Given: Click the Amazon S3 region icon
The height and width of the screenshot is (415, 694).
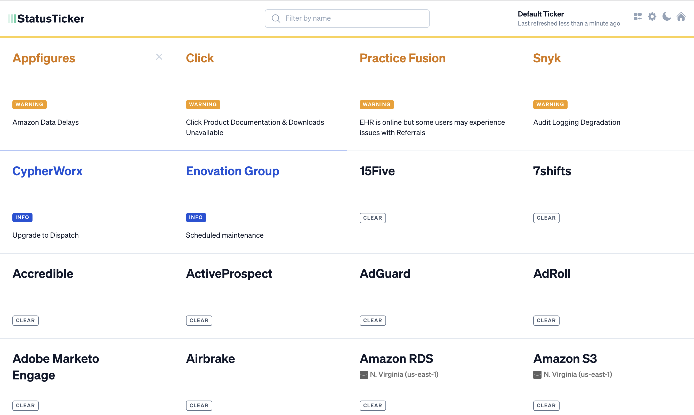Looking at the screenshot, I should point(537,375).
